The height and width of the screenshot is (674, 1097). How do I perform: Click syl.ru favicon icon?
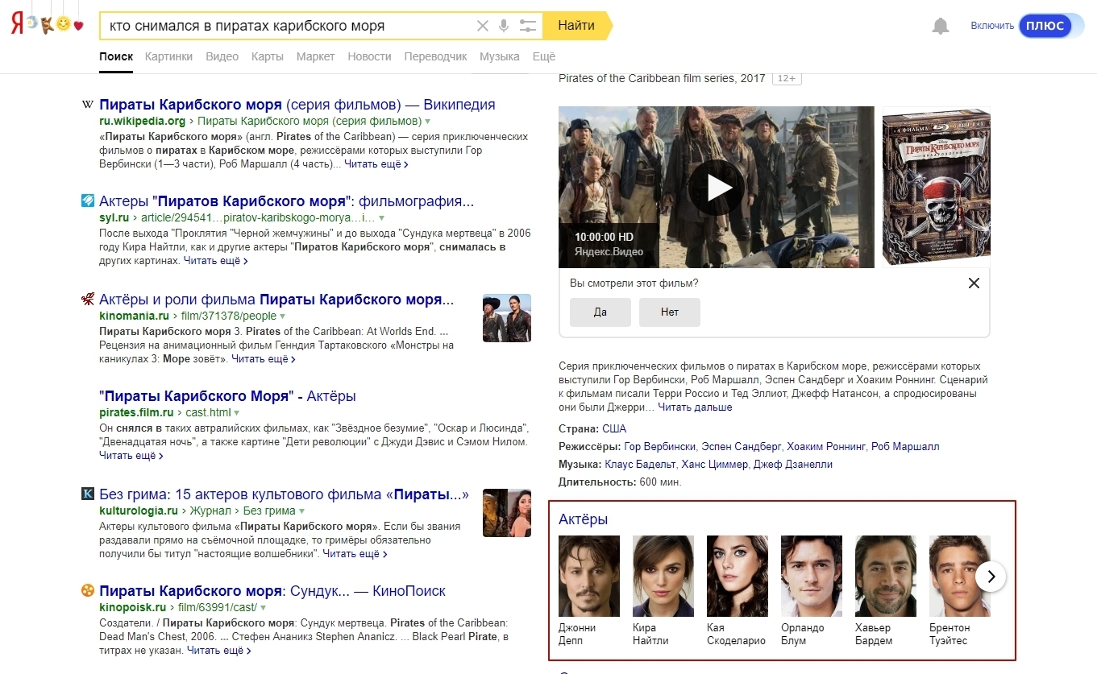coord(88,201)
